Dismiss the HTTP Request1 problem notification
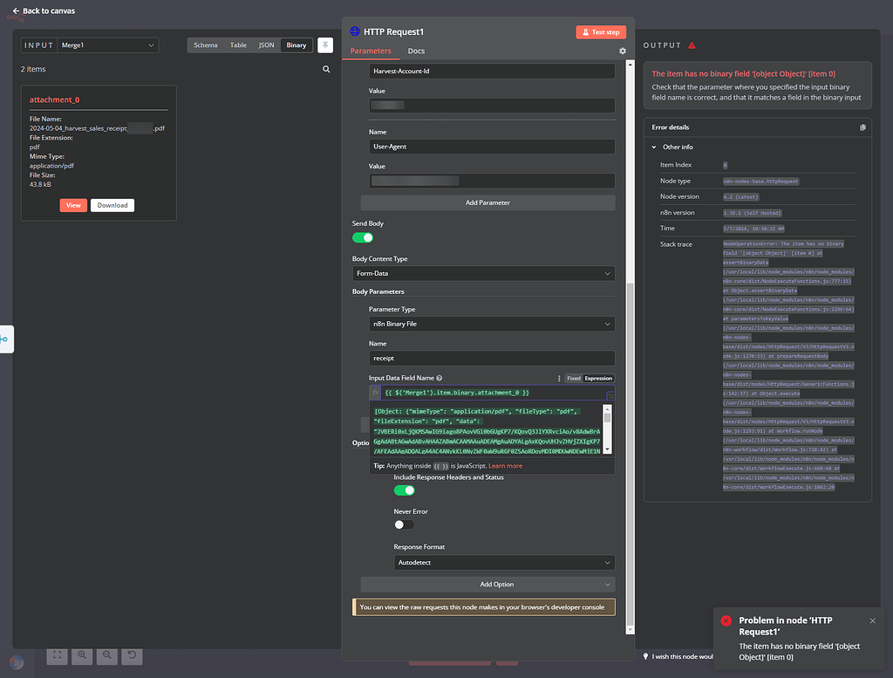893x678 pixels. tap(872, 620)
